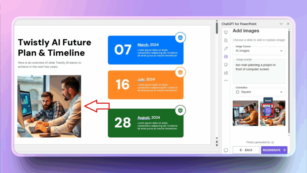Click the AI sparkle image icon in sidebar
The height and width of the screenshot is (173, 307).
[x=226, y=73]
